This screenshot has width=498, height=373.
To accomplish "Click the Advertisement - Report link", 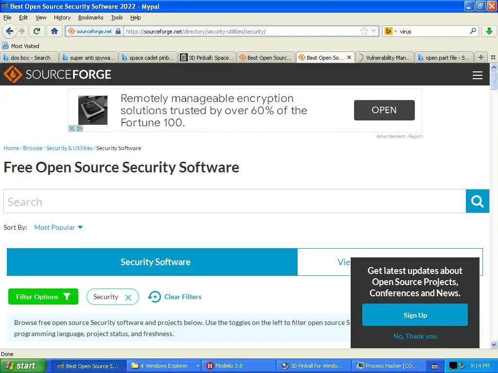I will coord(399,136).
